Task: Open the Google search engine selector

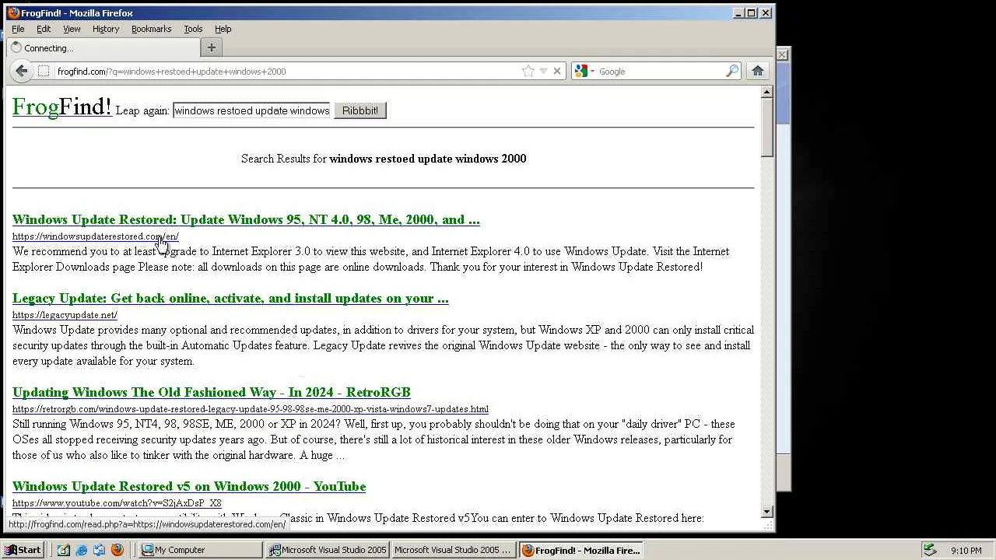Action: pyautogui.click(x=584, y=71)
